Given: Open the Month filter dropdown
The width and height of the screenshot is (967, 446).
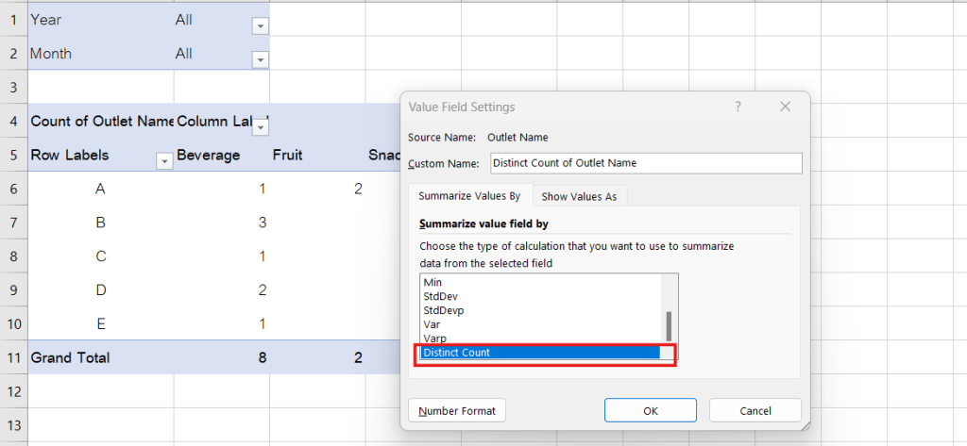Looking at the screenshot, I should [261, 60].
